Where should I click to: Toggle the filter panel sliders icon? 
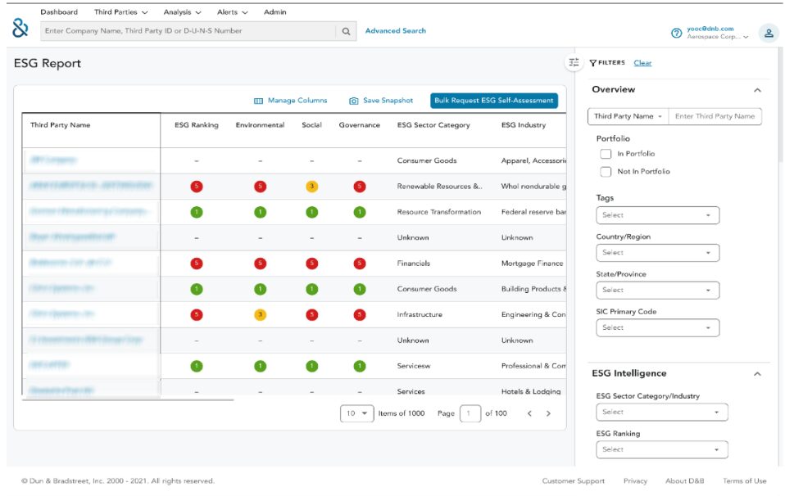tap(574, 62)
